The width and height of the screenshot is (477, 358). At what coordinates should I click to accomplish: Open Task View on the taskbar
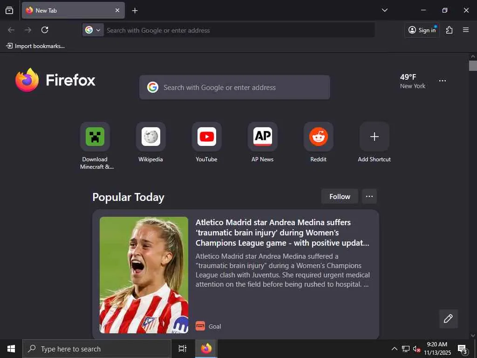(183, 349)
